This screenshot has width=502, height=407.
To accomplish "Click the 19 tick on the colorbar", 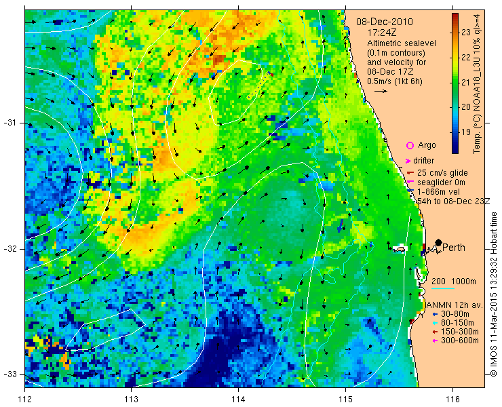I will point(466,132).
